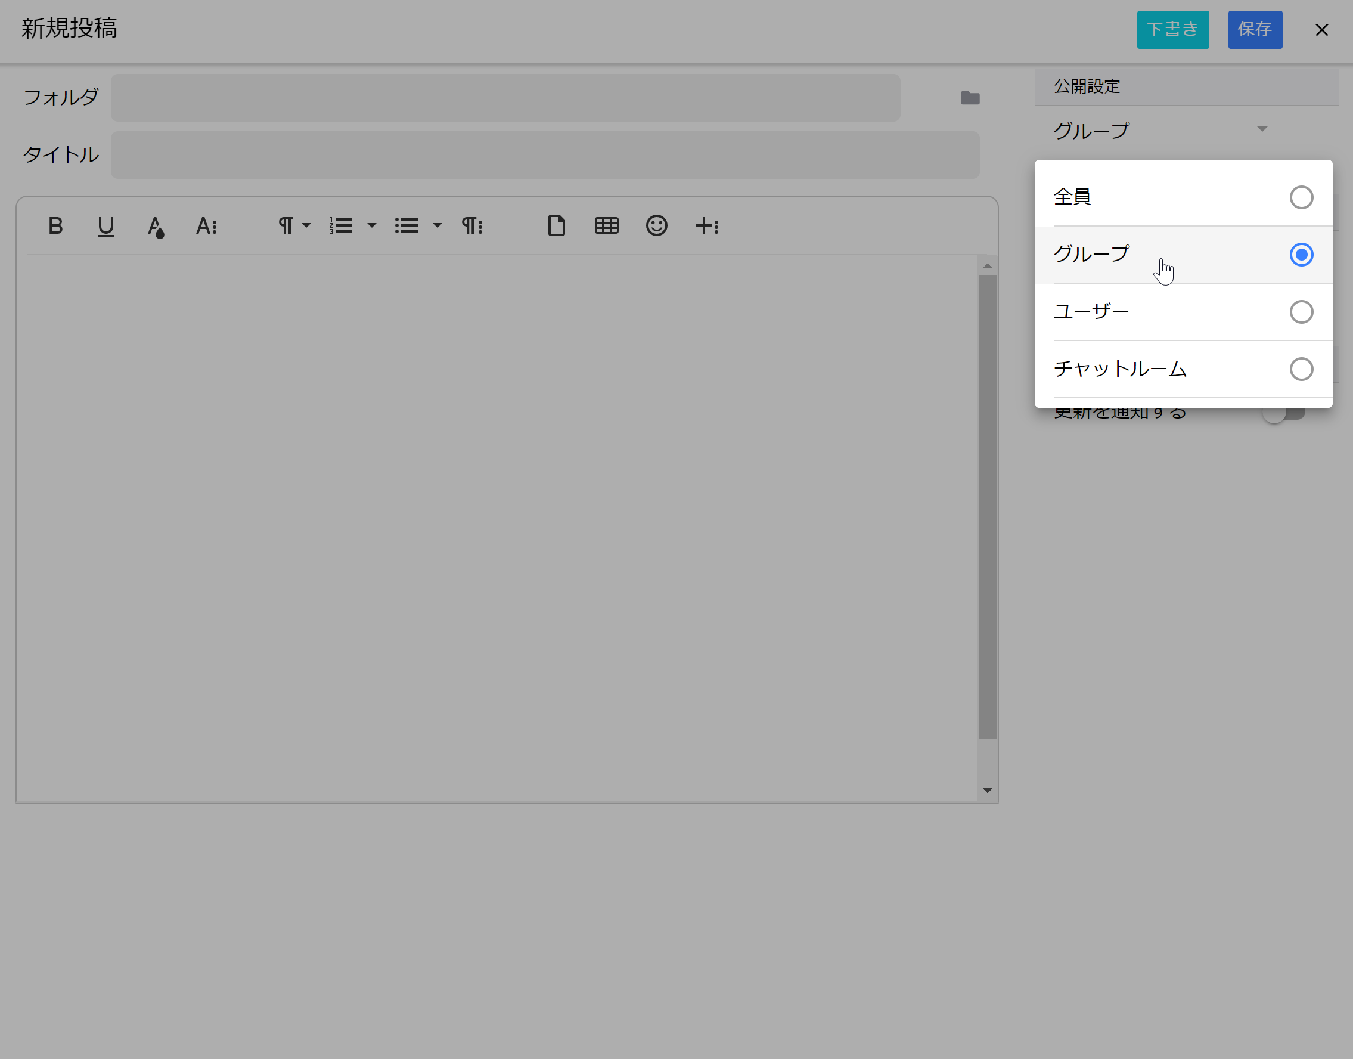
Task: Click the タイトル input field
Action: point(545,155)
